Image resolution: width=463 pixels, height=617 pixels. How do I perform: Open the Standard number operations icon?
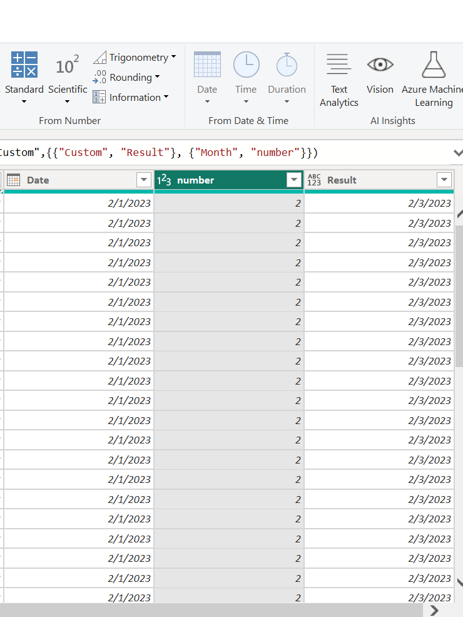[24, 64]
